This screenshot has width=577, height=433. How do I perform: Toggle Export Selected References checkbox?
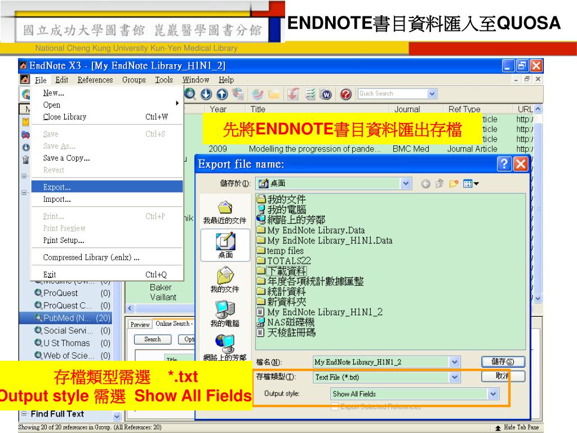click(x=335, y=407)
